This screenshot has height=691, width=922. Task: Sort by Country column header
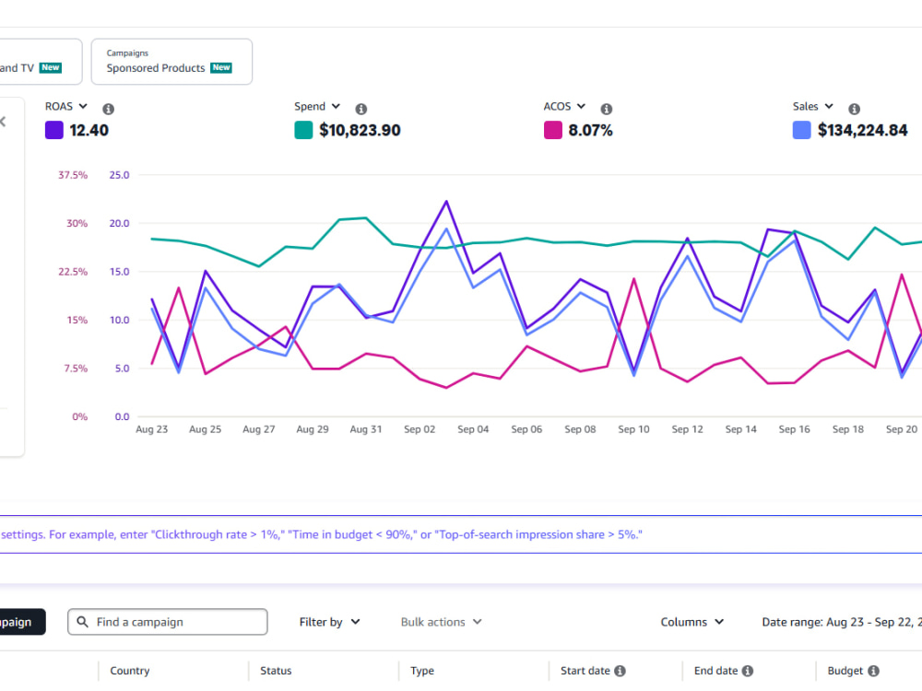click(x=129, y=671)
